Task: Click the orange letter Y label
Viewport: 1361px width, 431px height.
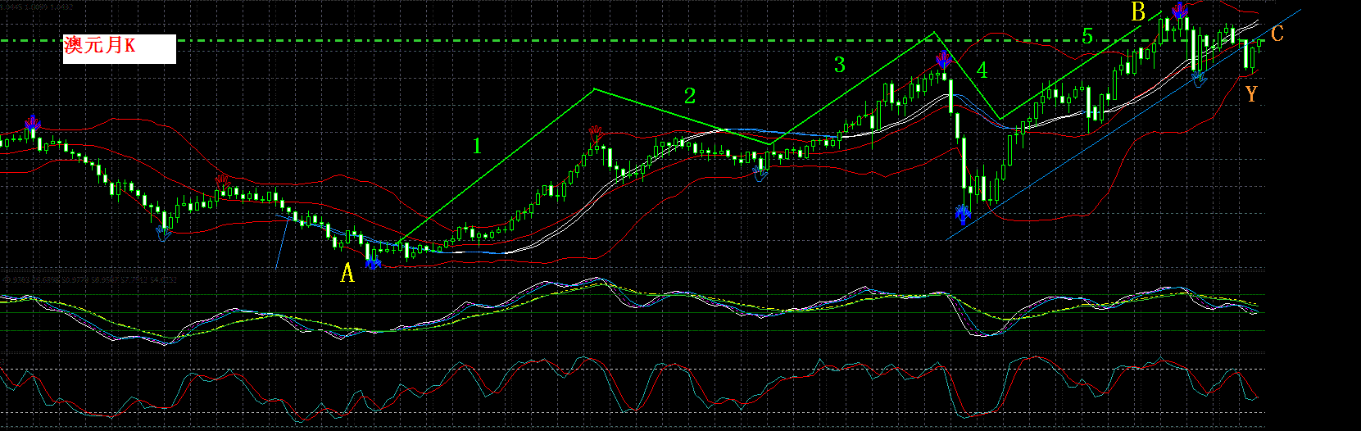Action: click(x=1251, y=95)
